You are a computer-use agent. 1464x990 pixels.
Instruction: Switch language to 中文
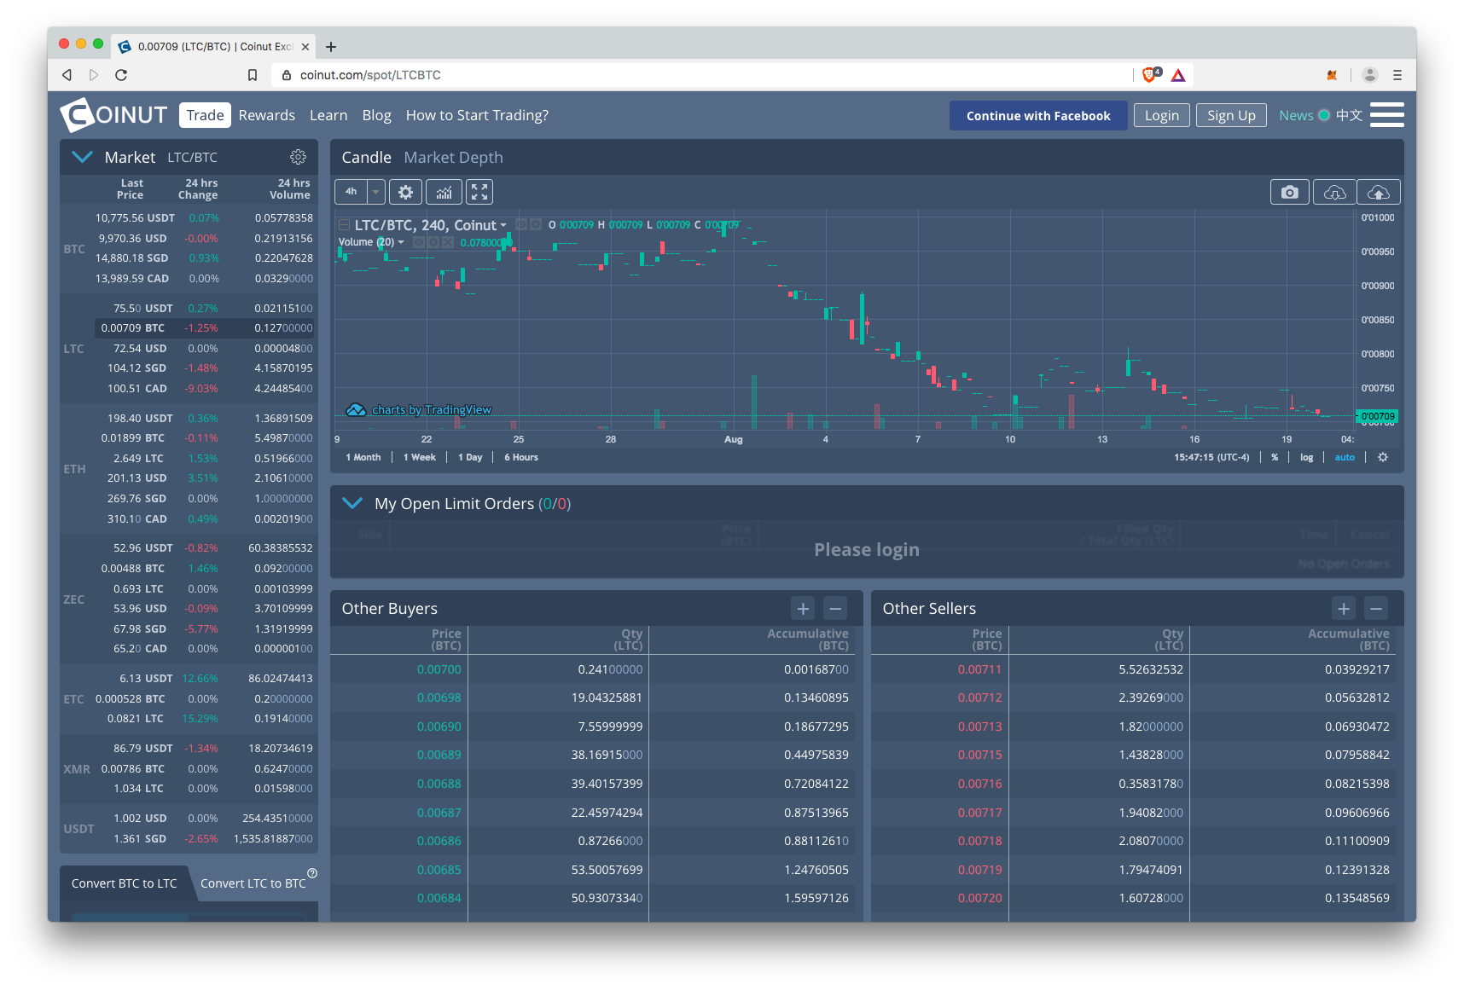pos(1349,115)
